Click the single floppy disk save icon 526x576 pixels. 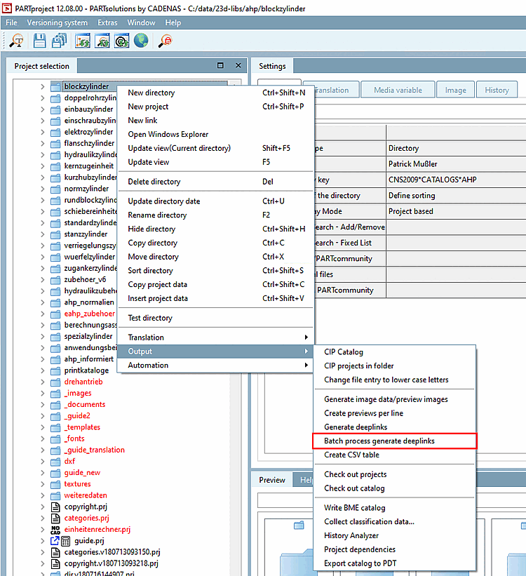click(40, 41)
